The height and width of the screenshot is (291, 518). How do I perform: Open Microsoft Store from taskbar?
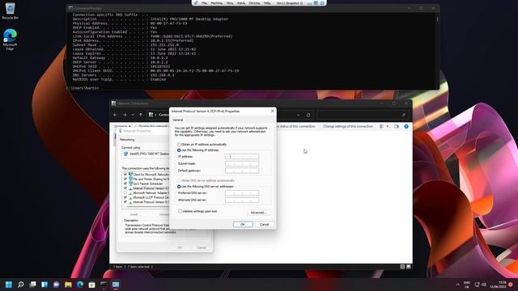91,285
